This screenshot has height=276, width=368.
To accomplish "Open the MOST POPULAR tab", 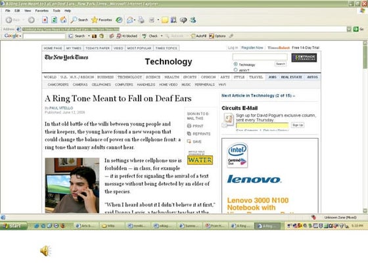I will [139, 48].
